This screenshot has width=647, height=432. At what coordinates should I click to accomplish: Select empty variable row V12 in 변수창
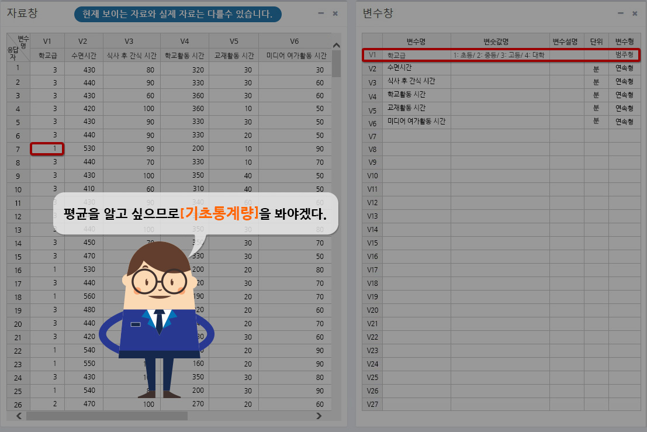click(x=501, y=203)
